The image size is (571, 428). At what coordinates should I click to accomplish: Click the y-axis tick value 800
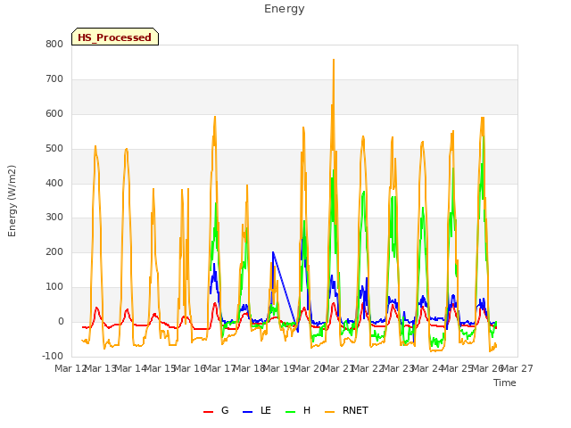(x=54, y=44)
